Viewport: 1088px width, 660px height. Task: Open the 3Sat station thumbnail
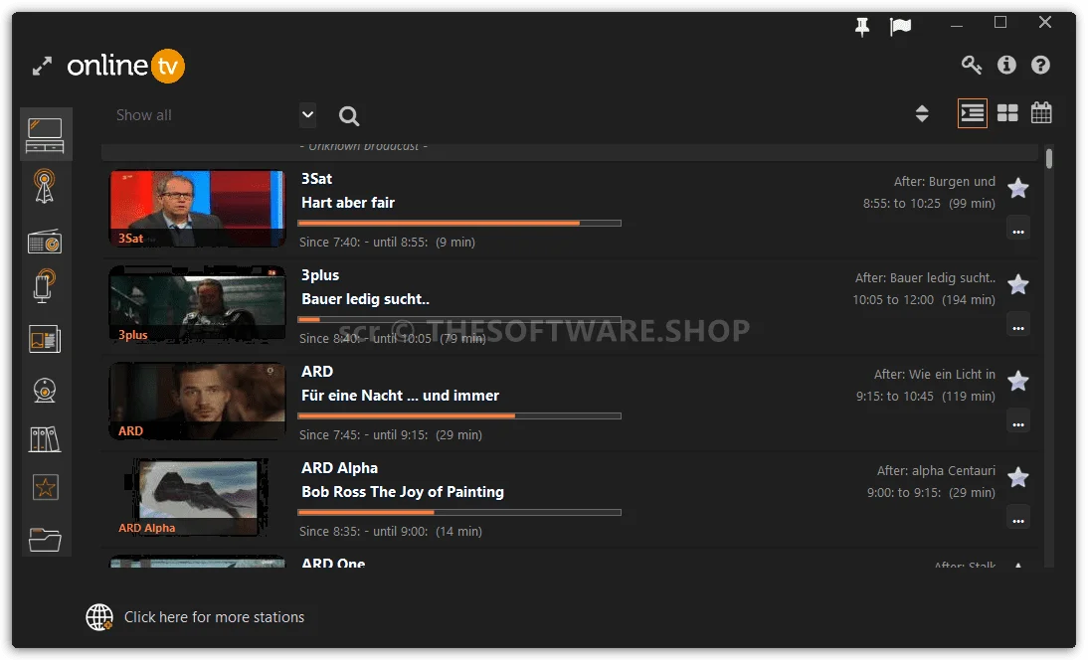tap(197, 208)
